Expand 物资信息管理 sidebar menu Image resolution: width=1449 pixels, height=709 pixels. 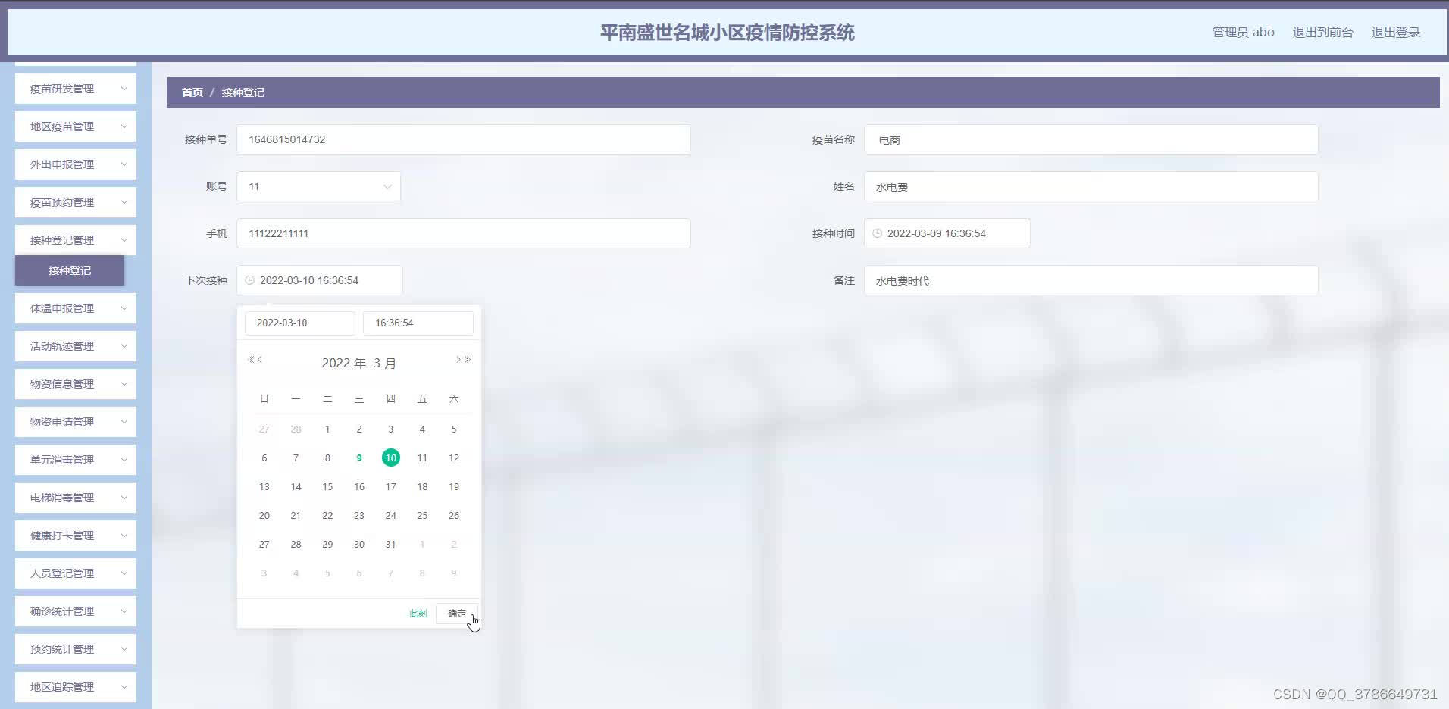click(76, 384)
